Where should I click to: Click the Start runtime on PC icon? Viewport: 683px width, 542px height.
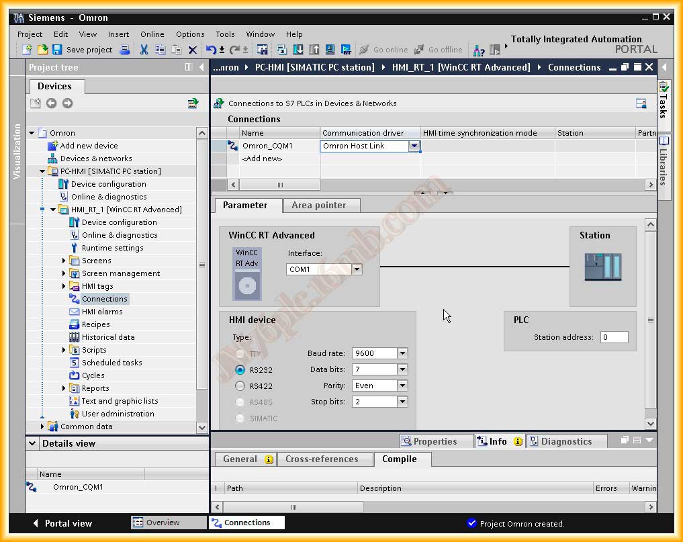click(x=346, y=50)
